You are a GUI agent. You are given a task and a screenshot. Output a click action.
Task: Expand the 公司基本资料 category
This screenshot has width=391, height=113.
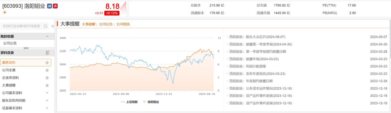pos(47,93)
